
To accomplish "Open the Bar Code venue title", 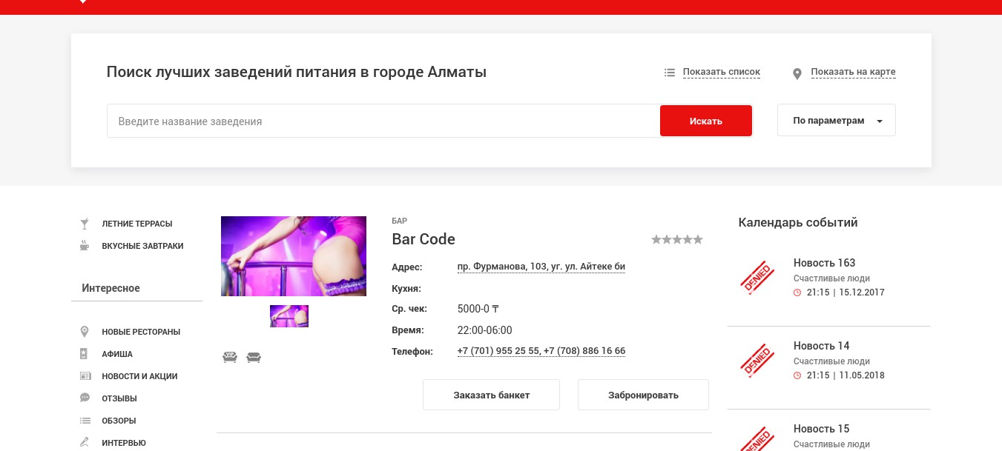I will [423, 239].
